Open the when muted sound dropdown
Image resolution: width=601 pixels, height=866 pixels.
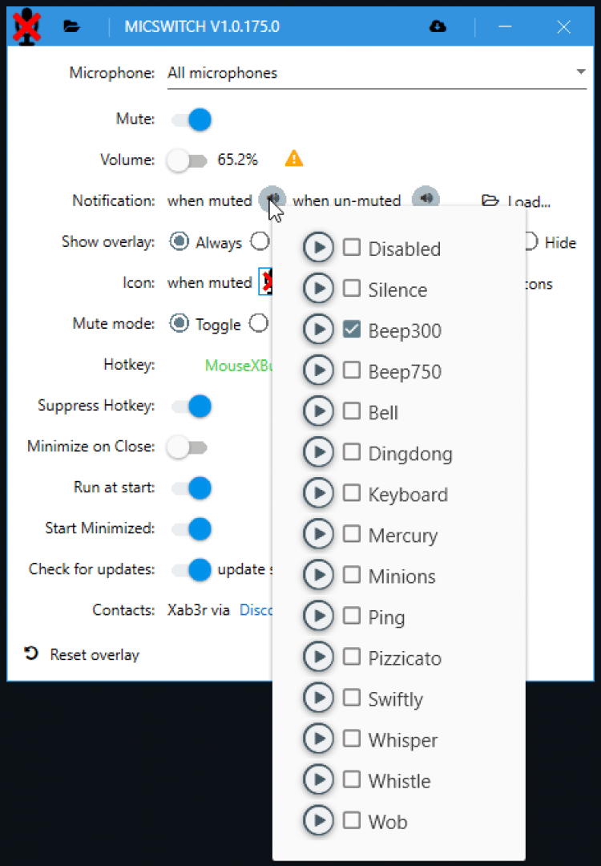pyautogui.click(x=272, y=197)
